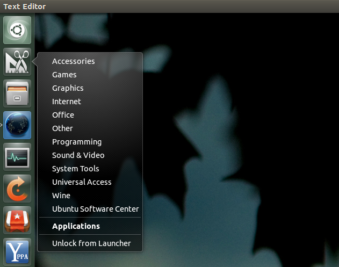This screenshot has width=339, height=267.
Task: Choose Games in the quicklist menu
Action: [90, 75]
